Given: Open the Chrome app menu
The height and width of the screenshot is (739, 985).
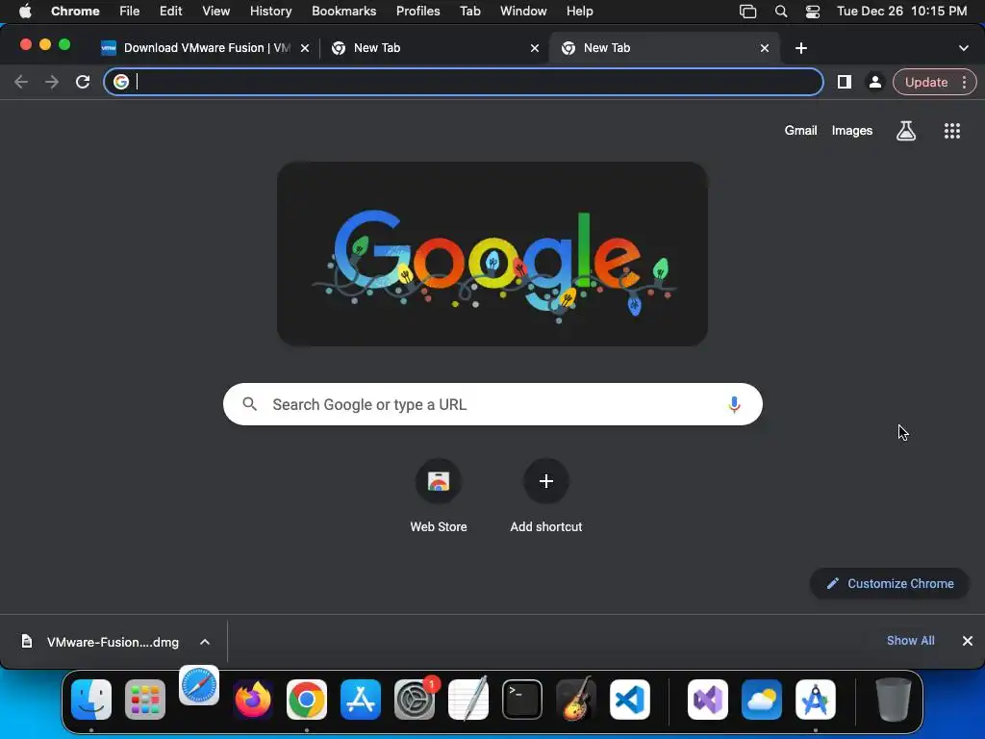Looking at the screenshot, I should [x=75, y=12].
